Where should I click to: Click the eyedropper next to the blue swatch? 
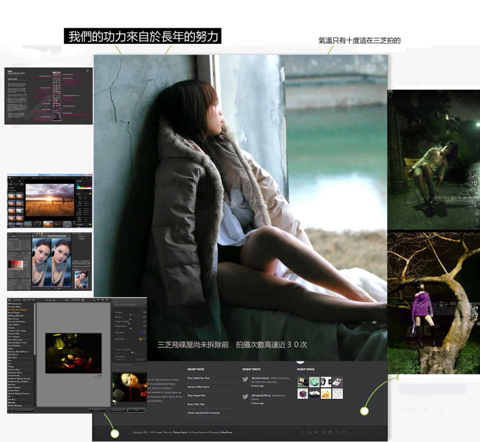pos(144,333)
